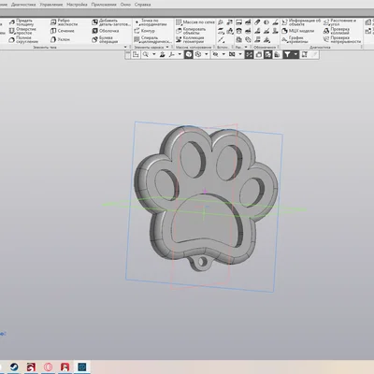This screenshot has width=374, height=374.
Task: Open the filter funnel dropdown arrow
Action: (295, 54)
